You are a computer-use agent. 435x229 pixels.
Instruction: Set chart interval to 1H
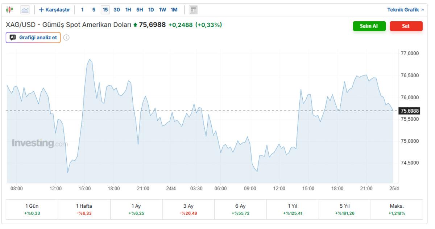(128, 10)
